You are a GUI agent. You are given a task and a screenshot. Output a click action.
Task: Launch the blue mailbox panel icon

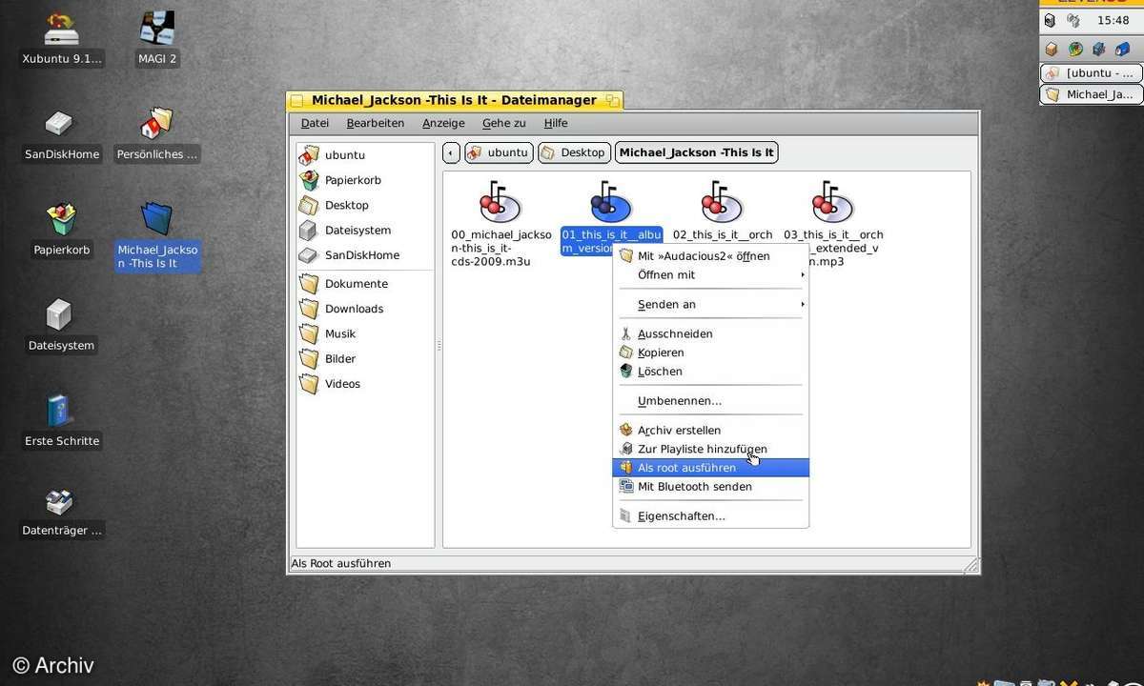click(1123, 49)
